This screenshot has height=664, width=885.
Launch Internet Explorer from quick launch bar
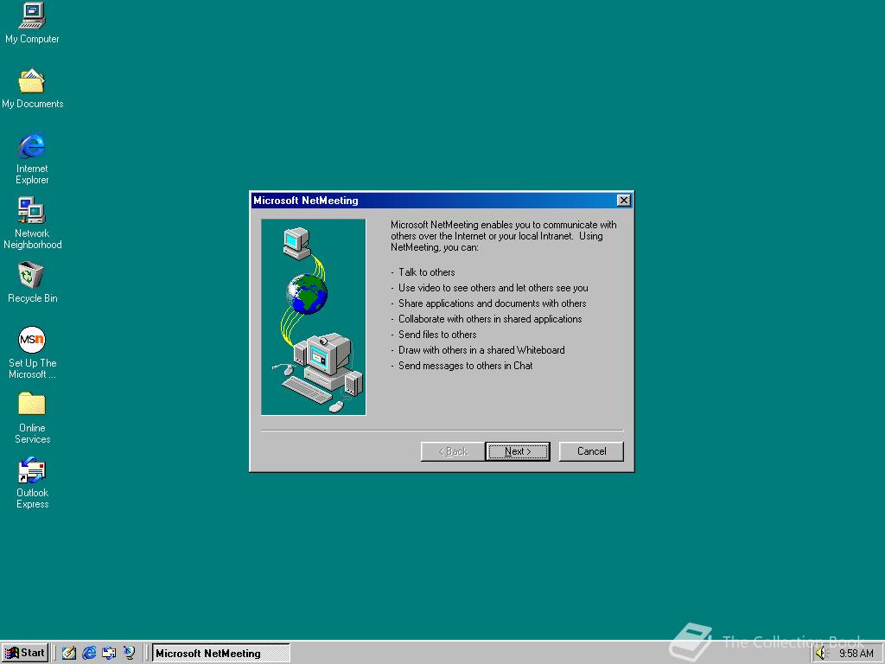coord(89,653)
